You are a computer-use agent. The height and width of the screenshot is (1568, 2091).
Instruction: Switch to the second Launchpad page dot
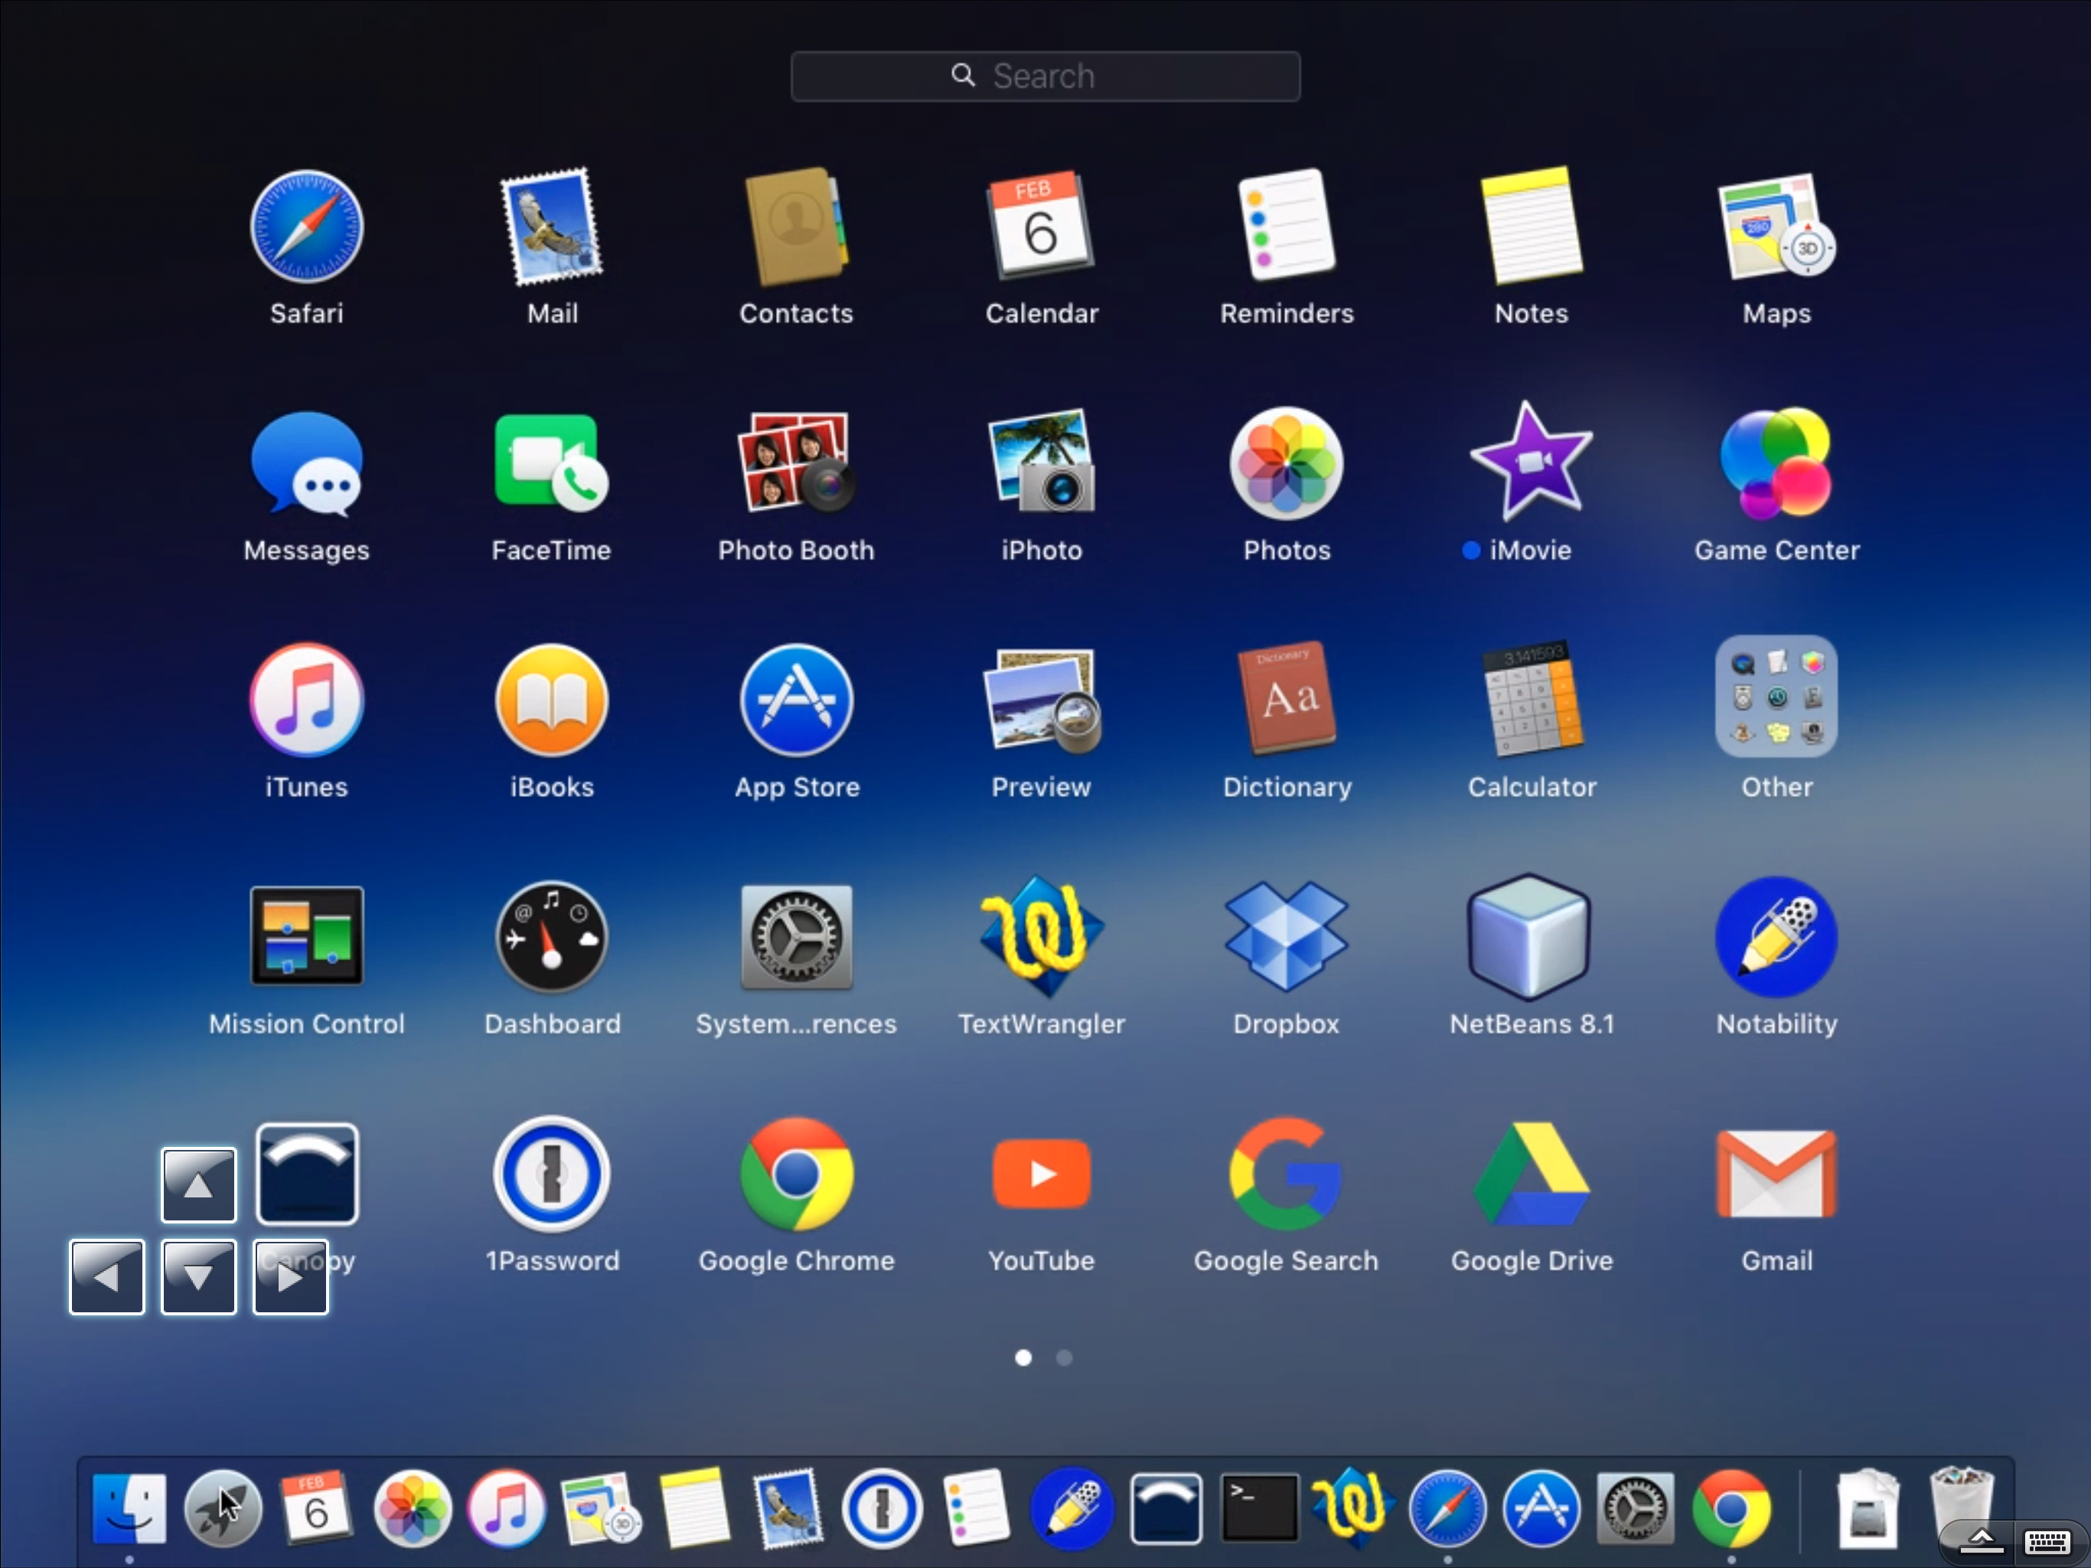point(1063,1358)
